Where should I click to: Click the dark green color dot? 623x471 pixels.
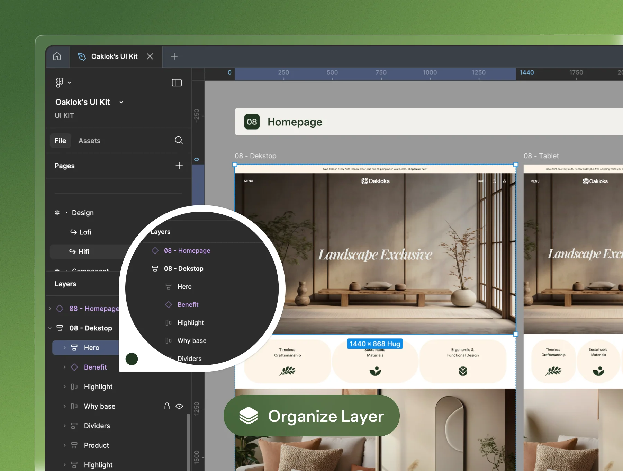pyautogui.click(x=132, y=359)
